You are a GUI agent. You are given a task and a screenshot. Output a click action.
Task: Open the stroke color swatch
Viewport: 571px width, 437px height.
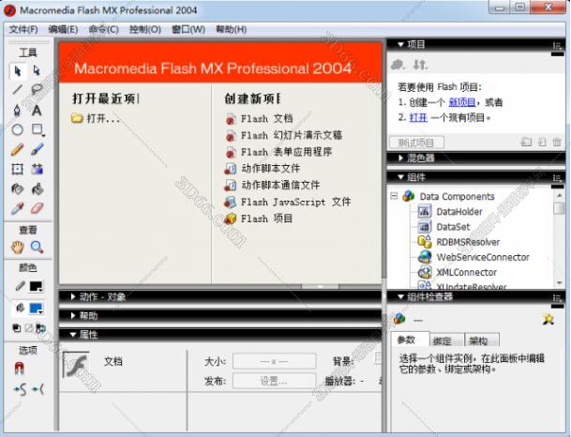(37, 287)
